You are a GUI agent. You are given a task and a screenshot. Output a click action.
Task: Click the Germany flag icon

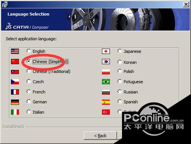click(15, 102)
